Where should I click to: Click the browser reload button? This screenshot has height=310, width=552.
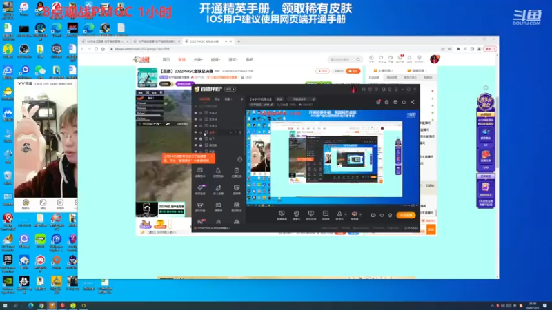(x=96, y=49)
